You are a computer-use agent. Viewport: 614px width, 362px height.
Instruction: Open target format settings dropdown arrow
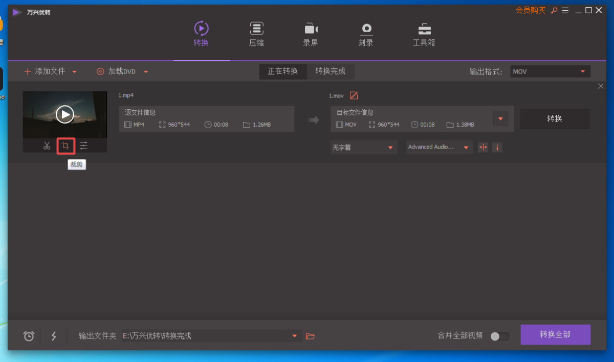(500, 119)
